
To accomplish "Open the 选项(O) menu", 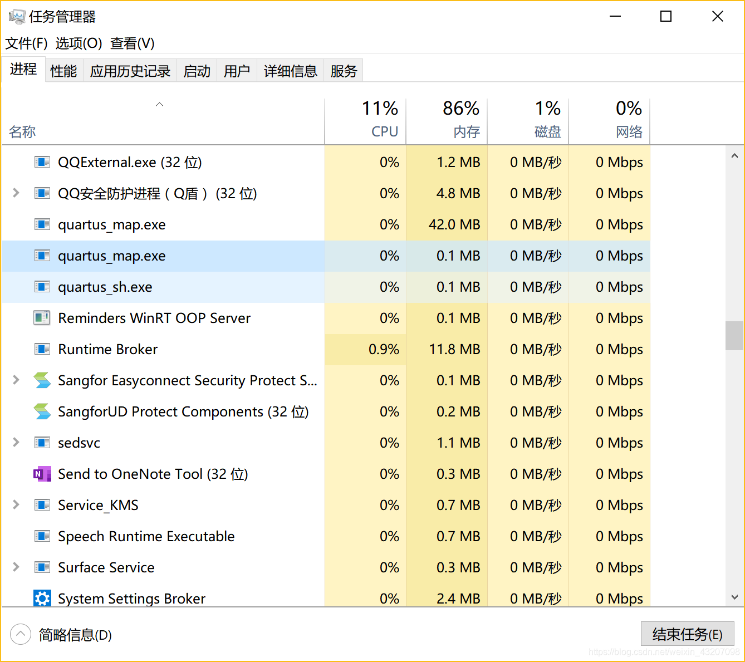I will (79, 43).
